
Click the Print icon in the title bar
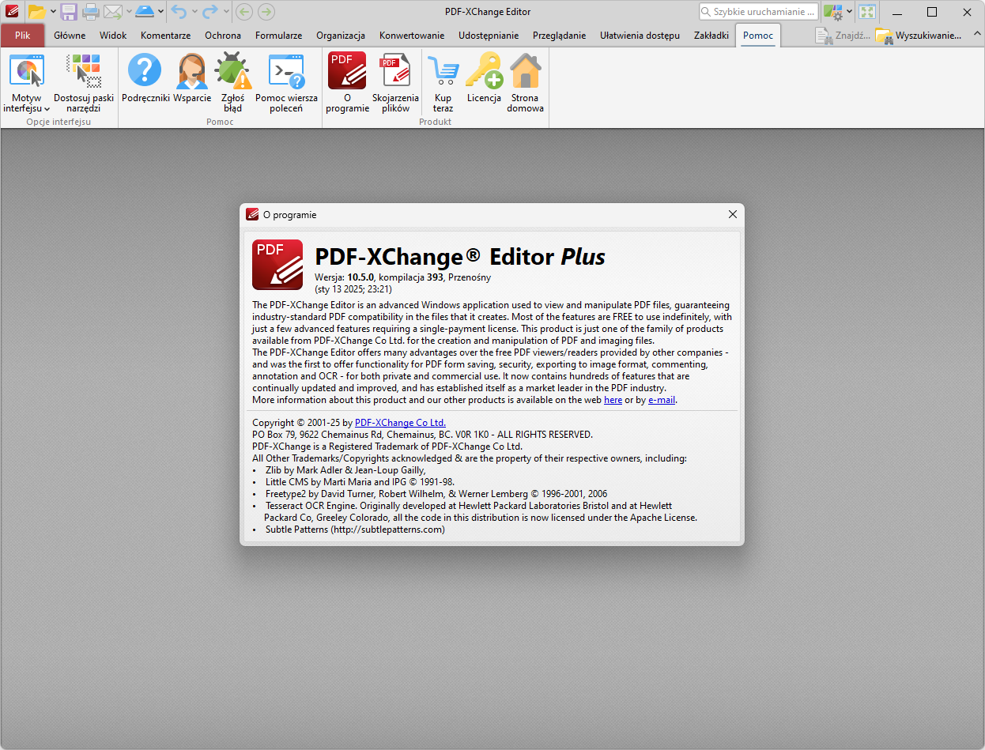coord(91,12)
